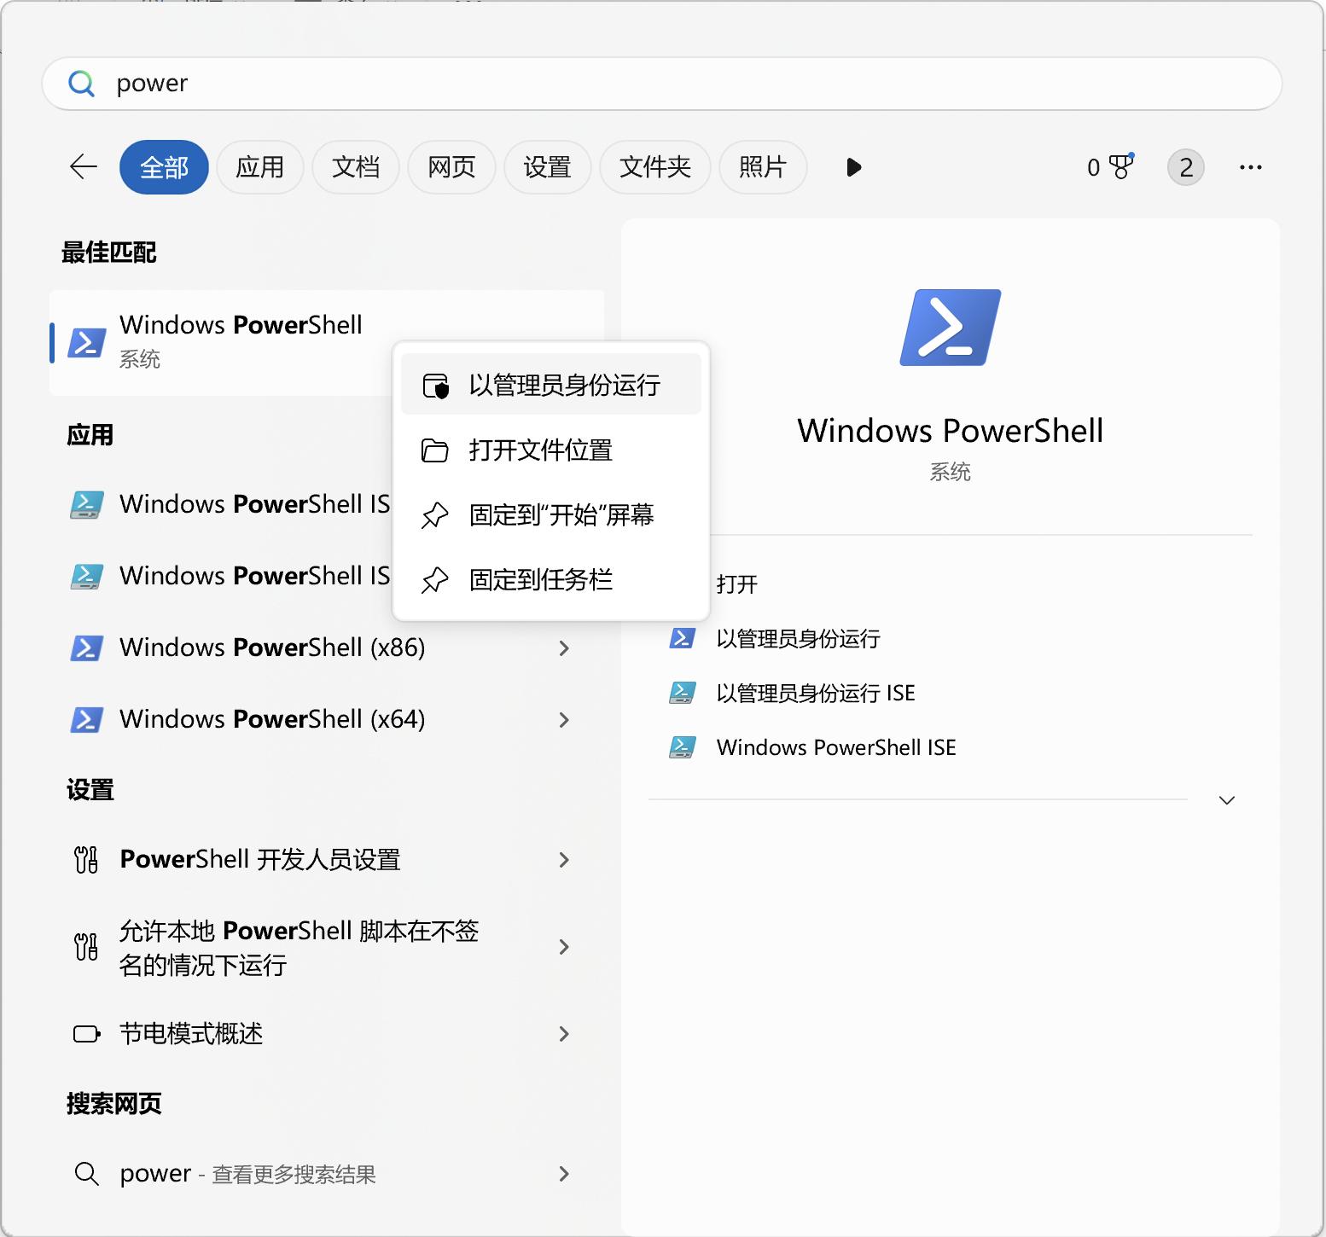Choose 固定到"开始"屏幕 in context menu
Image resolution: width=1326 pixels, height=1237 pixels.
[x=551, y=514]
